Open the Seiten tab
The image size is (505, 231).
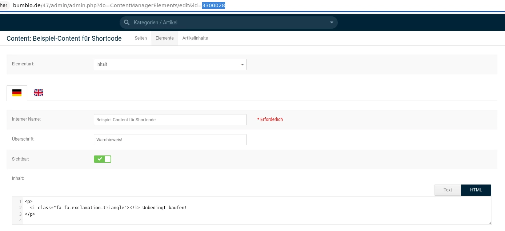(141, 38)
